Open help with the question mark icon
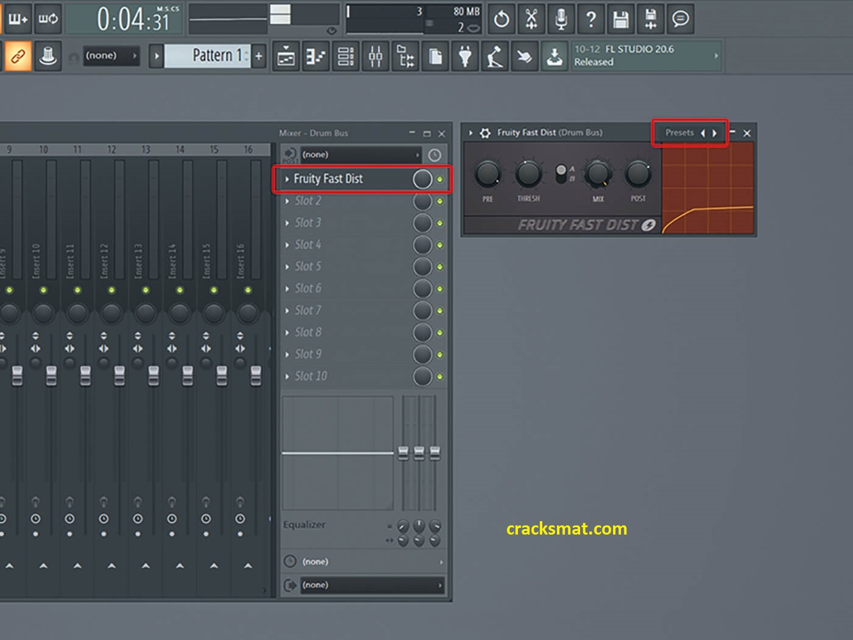Image resolution: width=853 pixels, height=640 pixels. (590, 20)
